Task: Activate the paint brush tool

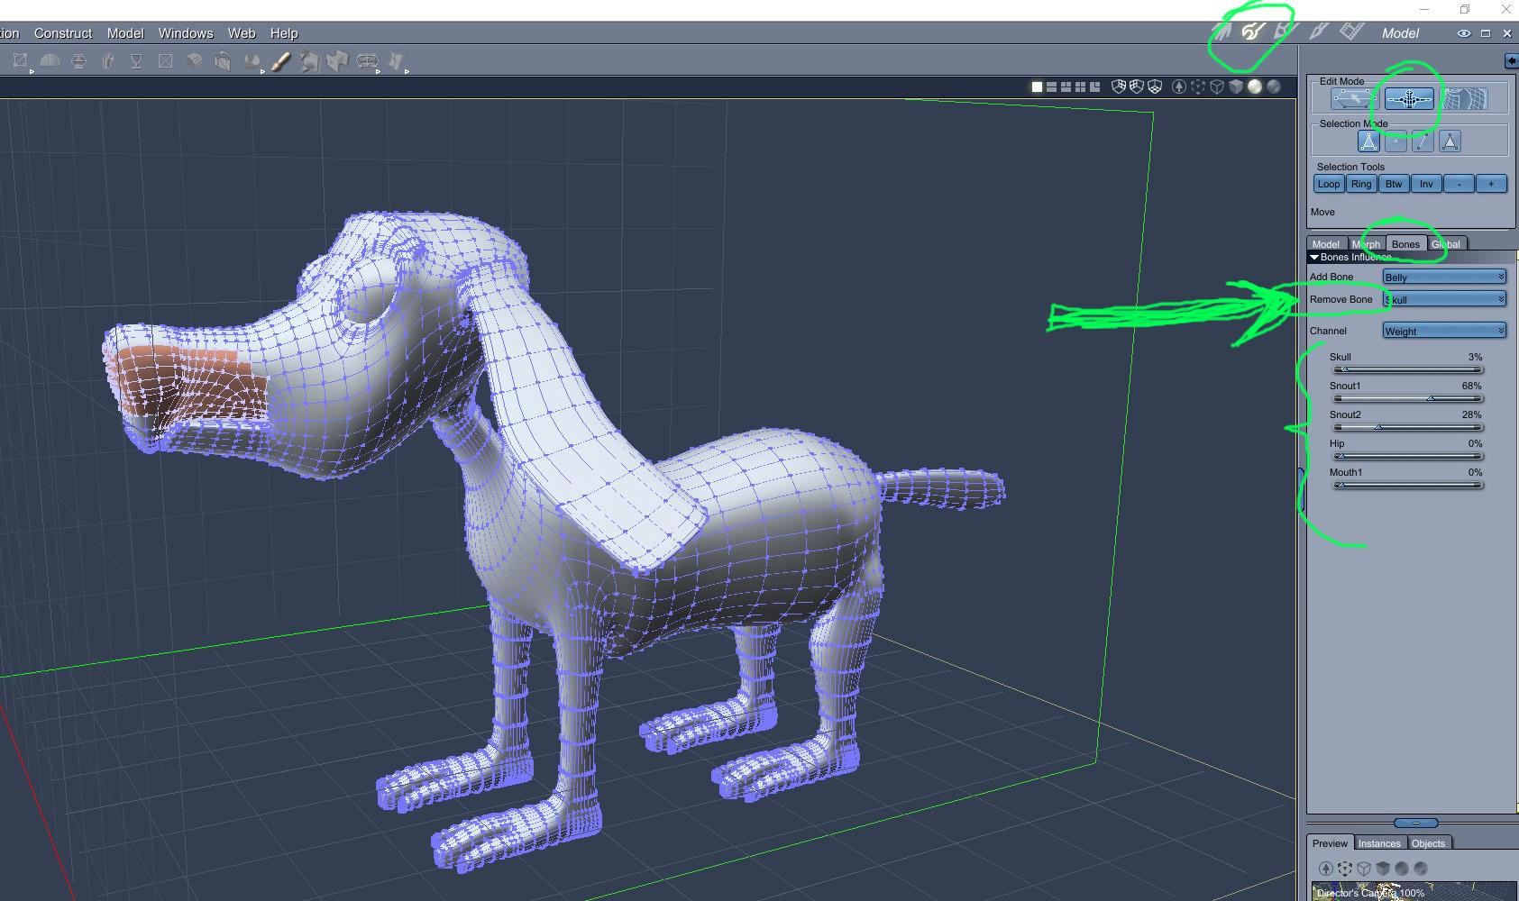Action: tap(280, 61)
